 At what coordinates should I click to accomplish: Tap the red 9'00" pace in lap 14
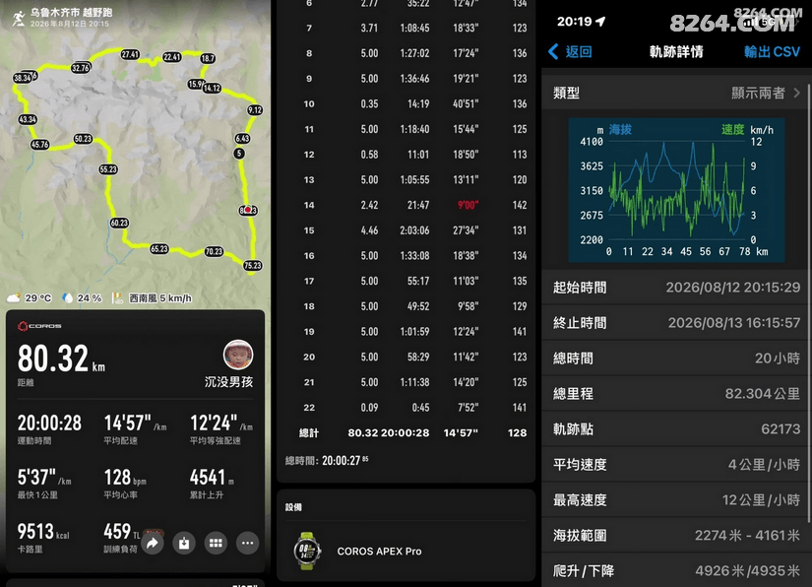[x=468, y=205]
